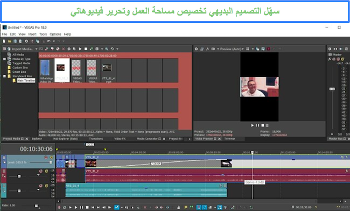Open the Views dropdown in Project Media
This screenshot has height=211, width=350.
click(x=102, y=49)
